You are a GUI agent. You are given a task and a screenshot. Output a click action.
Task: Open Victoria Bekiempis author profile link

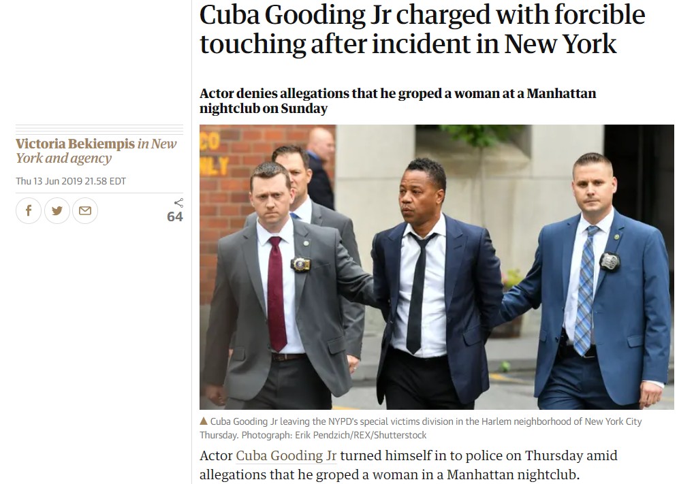click(76, 144)
